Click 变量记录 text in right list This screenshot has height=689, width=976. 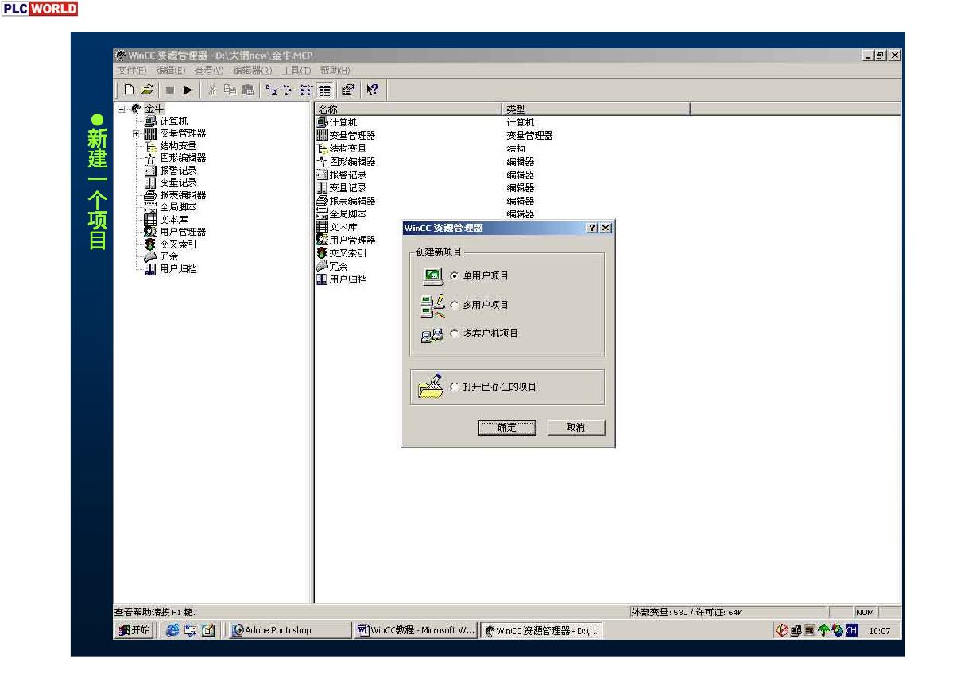348,188
